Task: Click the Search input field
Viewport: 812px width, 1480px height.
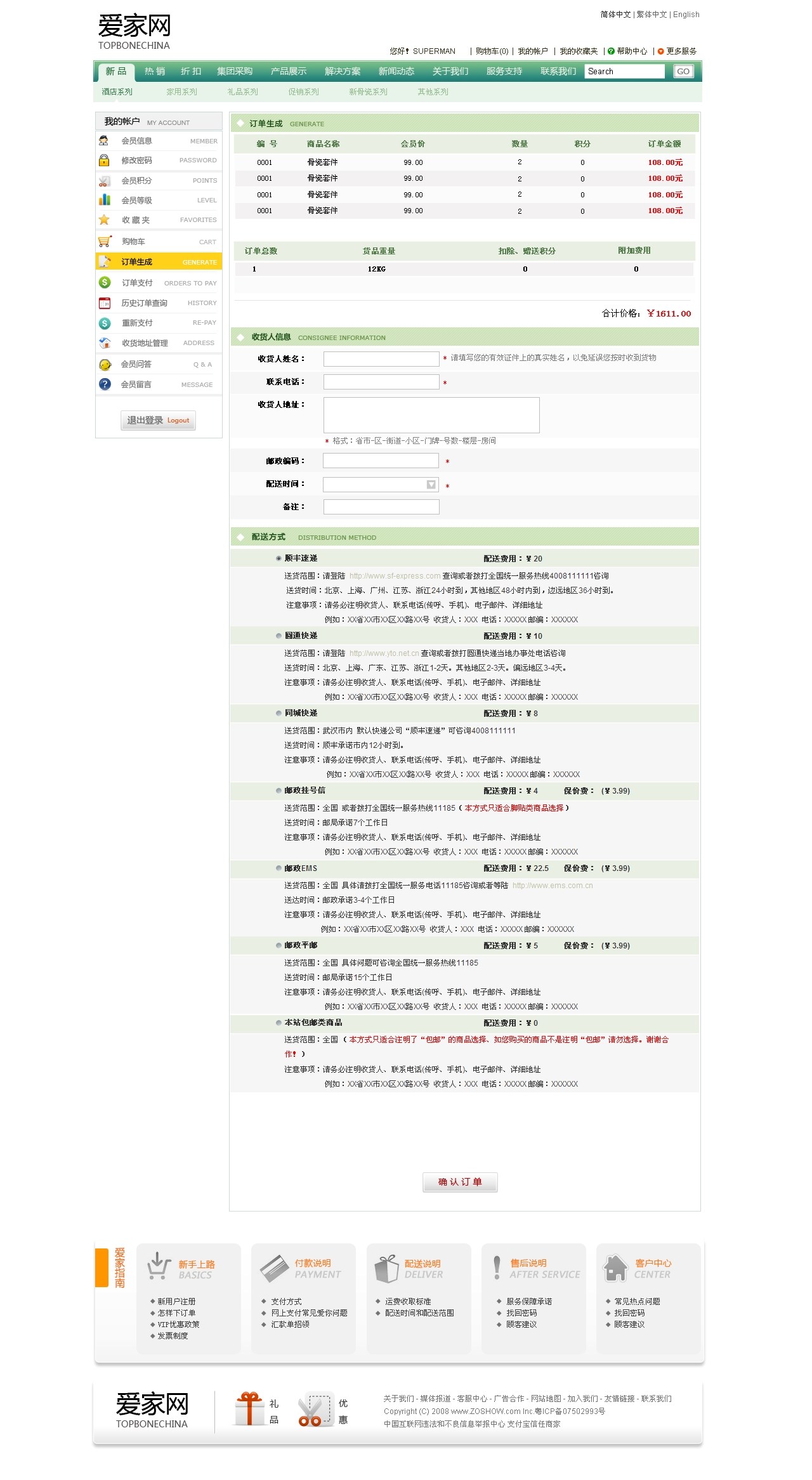Action: pos(624,71)
